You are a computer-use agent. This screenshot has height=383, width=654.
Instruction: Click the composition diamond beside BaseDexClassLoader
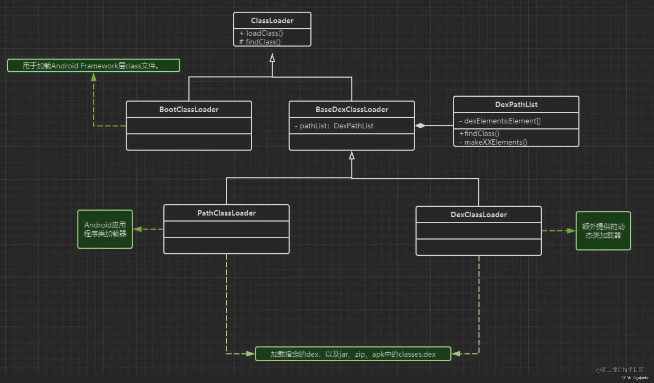pyautogui.click(x=420, y=126)
